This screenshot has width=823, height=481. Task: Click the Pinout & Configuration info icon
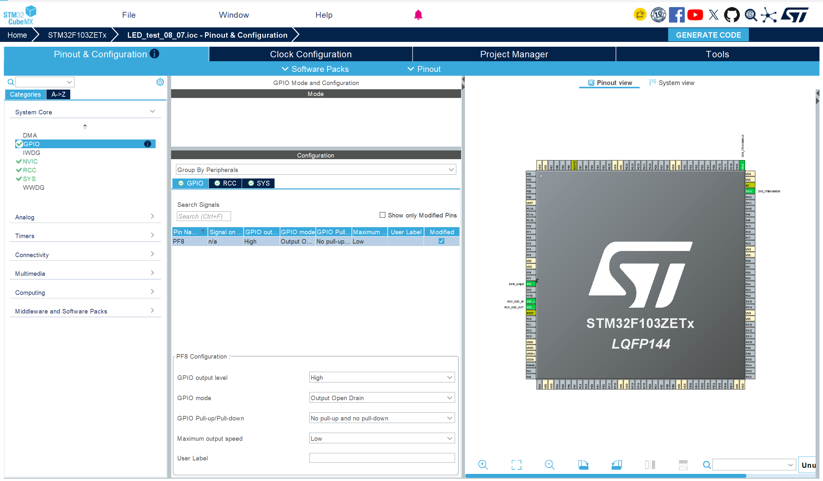point(154,54)
